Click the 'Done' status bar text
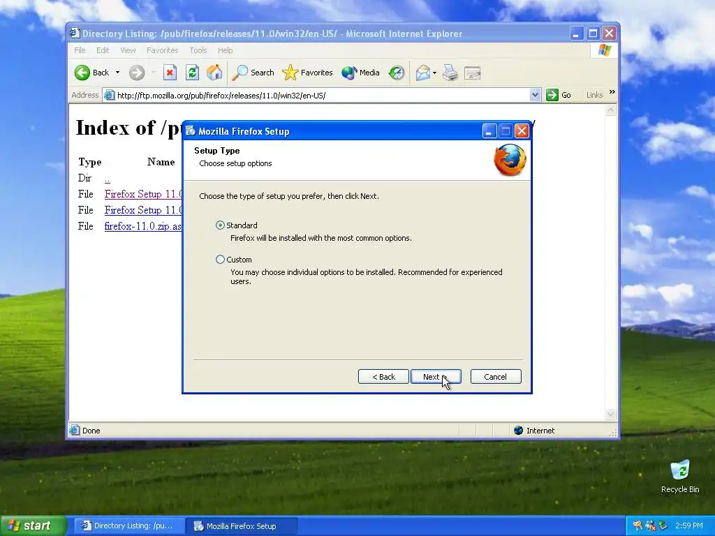The height and width of the screenshot is (536, 715). [x=91, y=430]
